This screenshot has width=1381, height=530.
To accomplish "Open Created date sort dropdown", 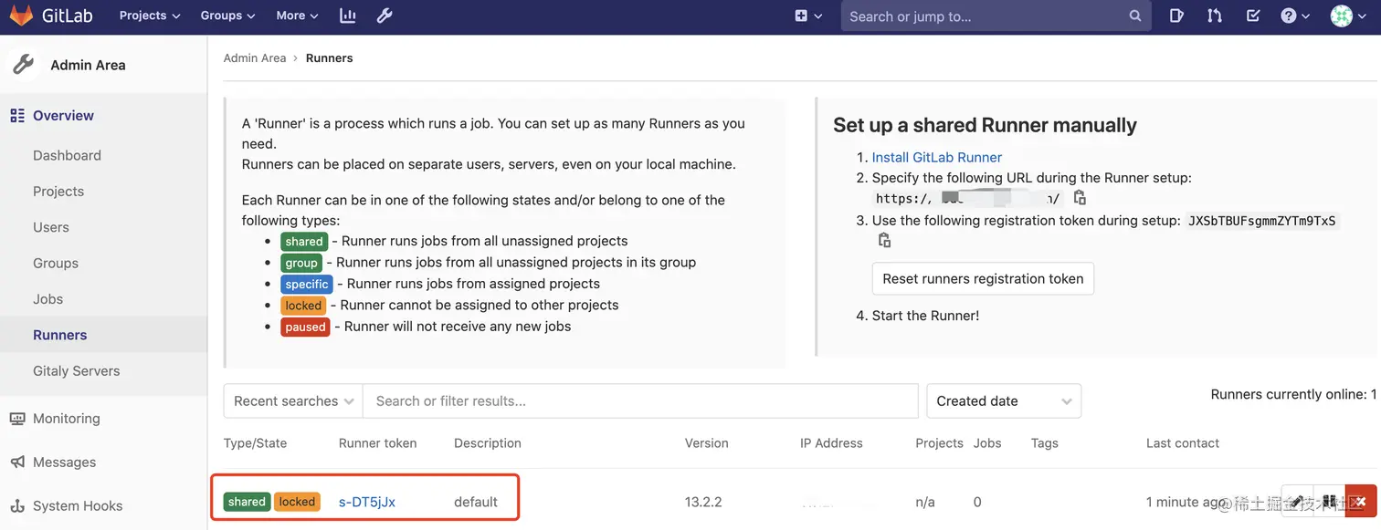I will [1004, 401].
